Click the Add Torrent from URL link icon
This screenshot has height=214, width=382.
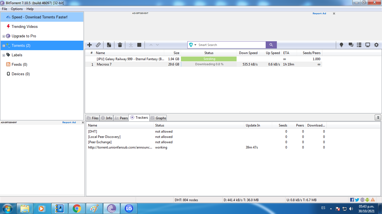tap(98, 45)
